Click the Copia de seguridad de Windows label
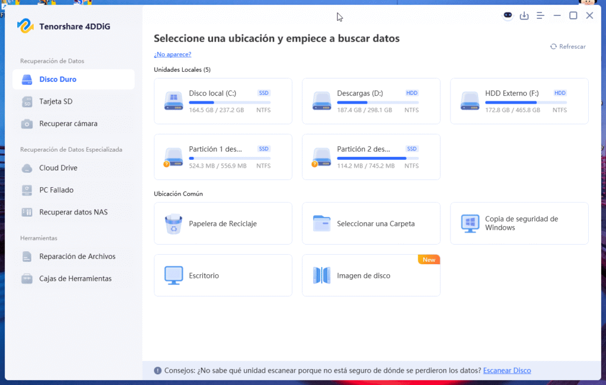 pyautogui.click(x=522, y=223)
